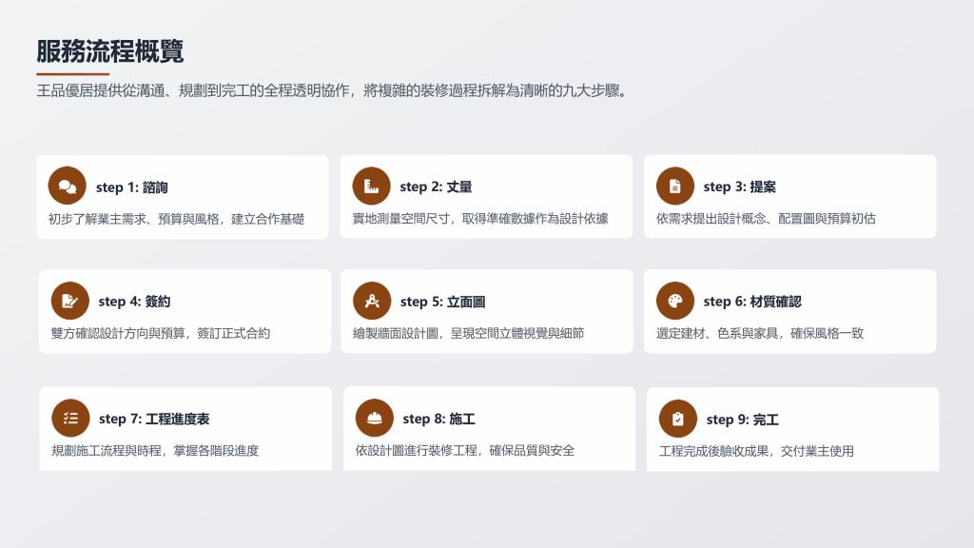Click the ruler icon for step 2 丈量
This screenshot has width=974, height=548.
(371, 186)
